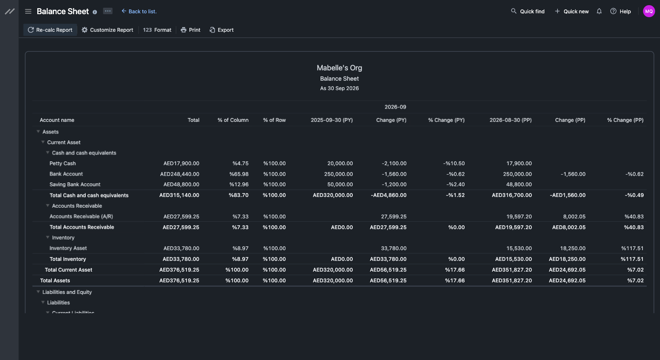Click the Change (PP) column header
The image size is (660, 360).
(x=570, y=120)
